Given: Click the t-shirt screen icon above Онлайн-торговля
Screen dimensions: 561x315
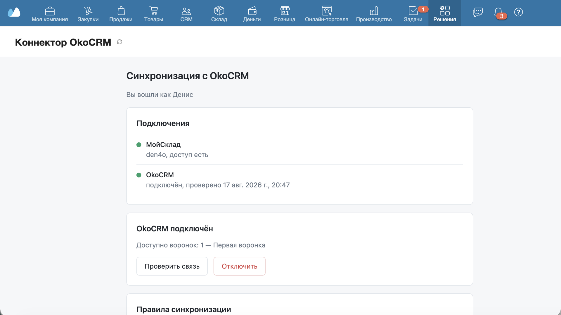Looking at the screenshot, I should coord(327,10).
